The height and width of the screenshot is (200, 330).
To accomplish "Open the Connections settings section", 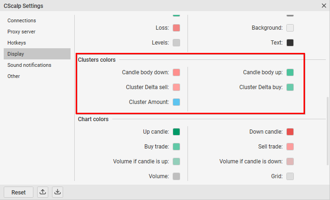I will [21, 20].
